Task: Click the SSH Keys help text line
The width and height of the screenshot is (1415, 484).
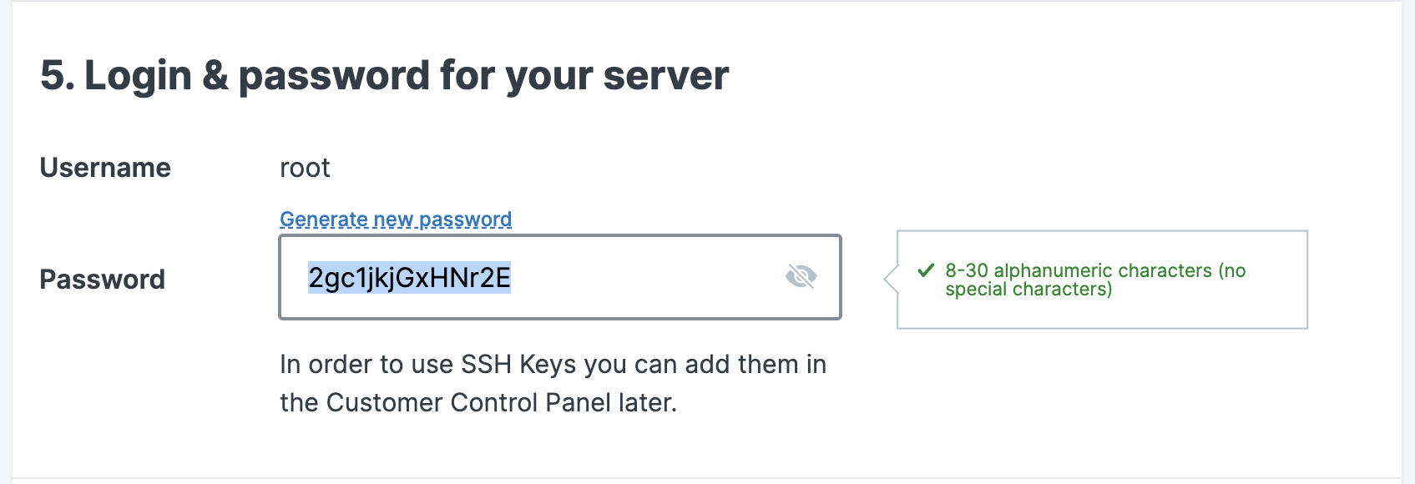Action: (x=553, y=365)
